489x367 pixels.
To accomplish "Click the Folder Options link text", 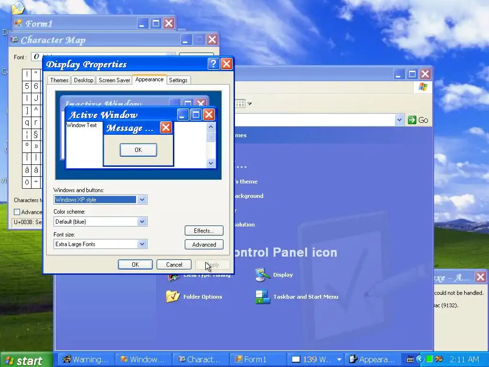I will tap(202, 297).
